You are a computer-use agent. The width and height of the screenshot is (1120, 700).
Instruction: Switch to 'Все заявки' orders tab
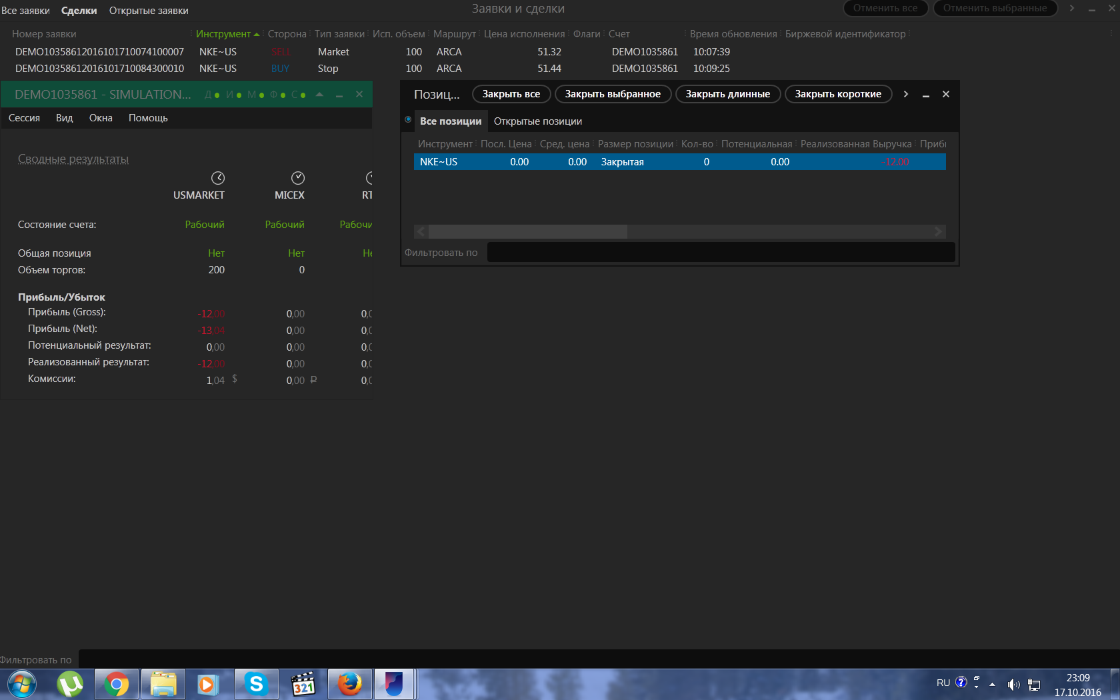click(25, 11)
